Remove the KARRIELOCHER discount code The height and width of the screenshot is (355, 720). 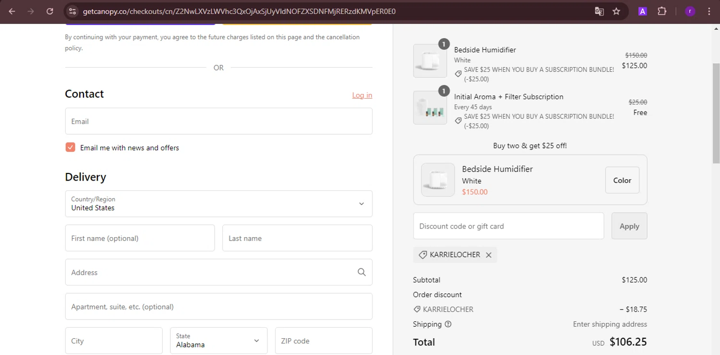(x=489, y=255)
